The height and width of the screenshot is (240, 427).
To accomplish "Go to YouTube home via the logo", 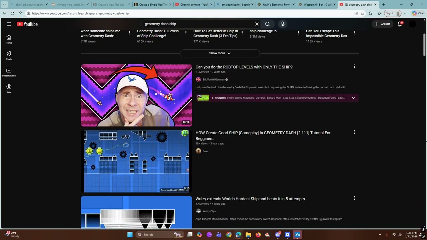I will pos(27,24).
